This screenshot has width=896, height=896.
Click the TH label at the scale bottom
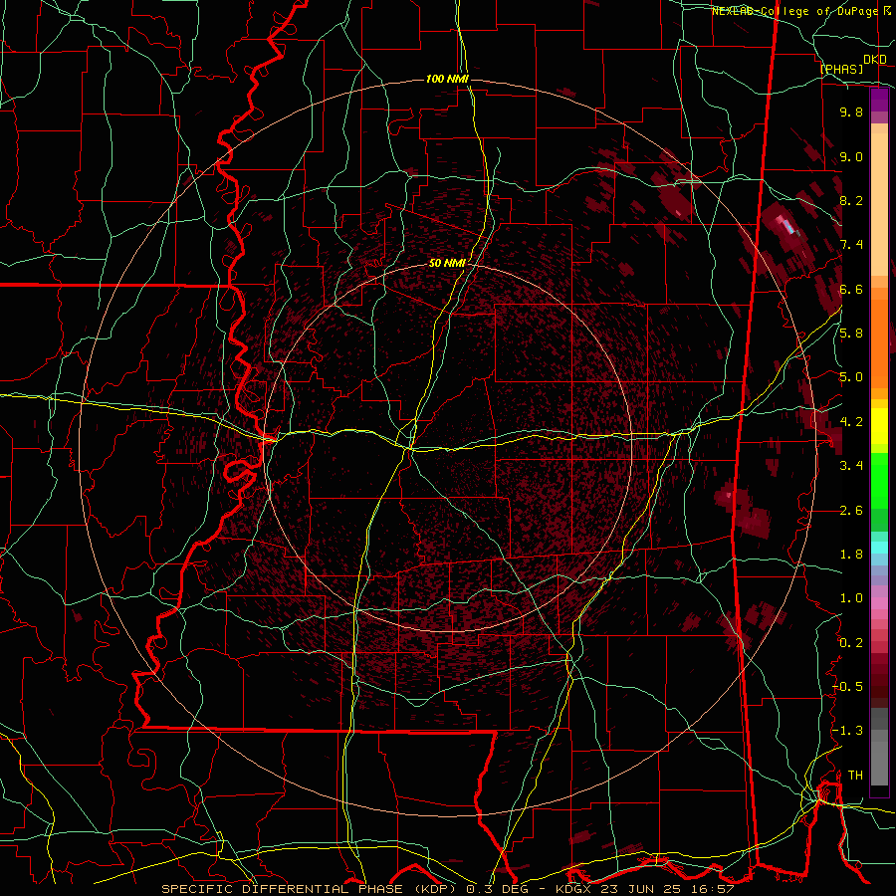(x=855, y=776)
